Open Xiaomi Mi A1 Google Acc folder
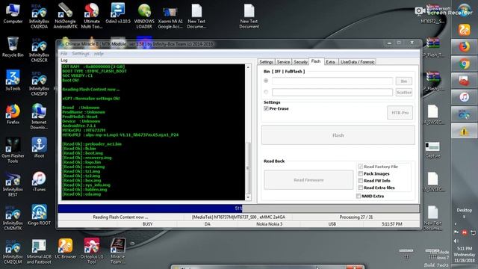Viewport: 478px width, 269px height. pyautogui.click(x=170, y=16)
